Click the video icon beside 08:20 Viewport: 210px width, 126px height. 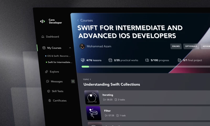(104, 100)
